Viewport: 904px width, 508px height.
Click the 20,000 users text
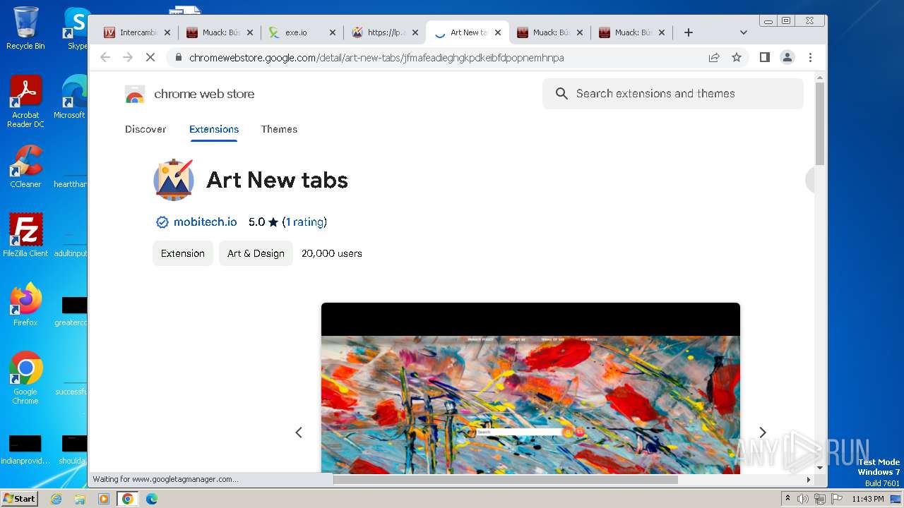point(332,253)
